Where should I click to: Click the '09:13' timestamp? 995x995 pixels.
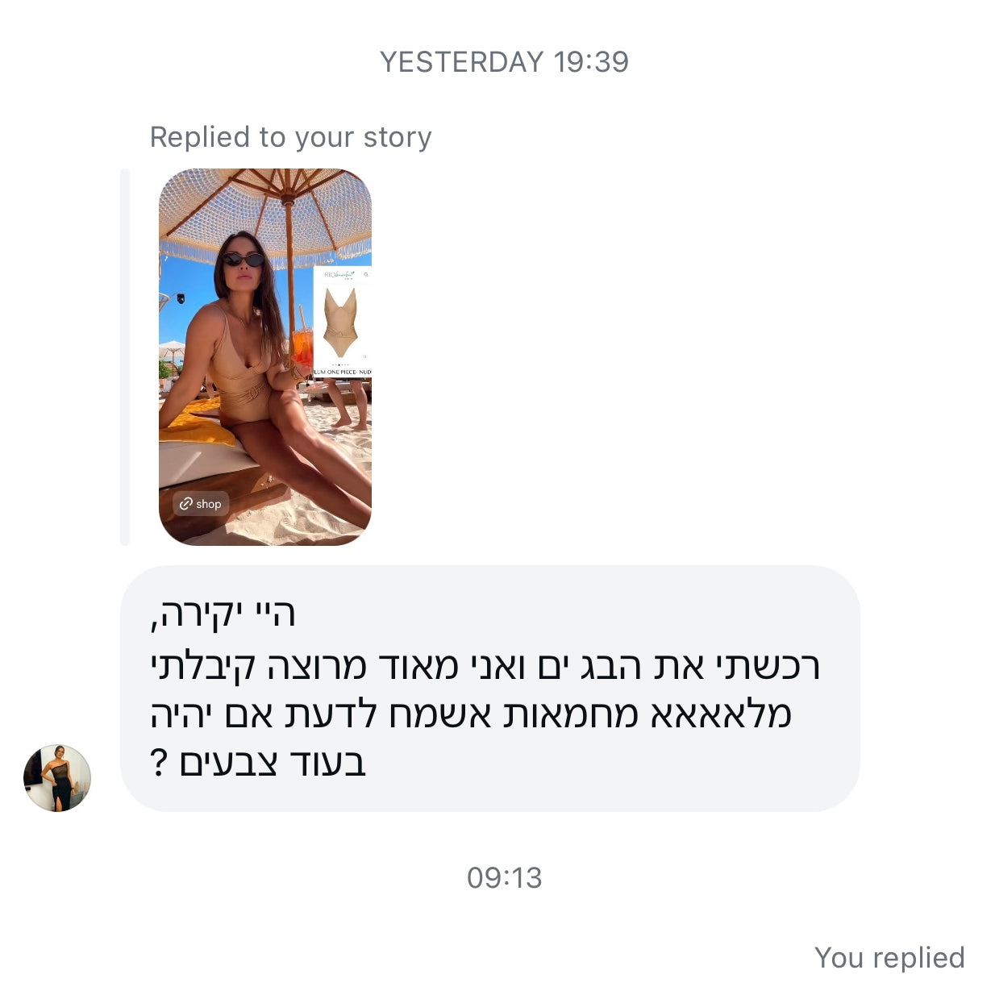pos(505,877)
